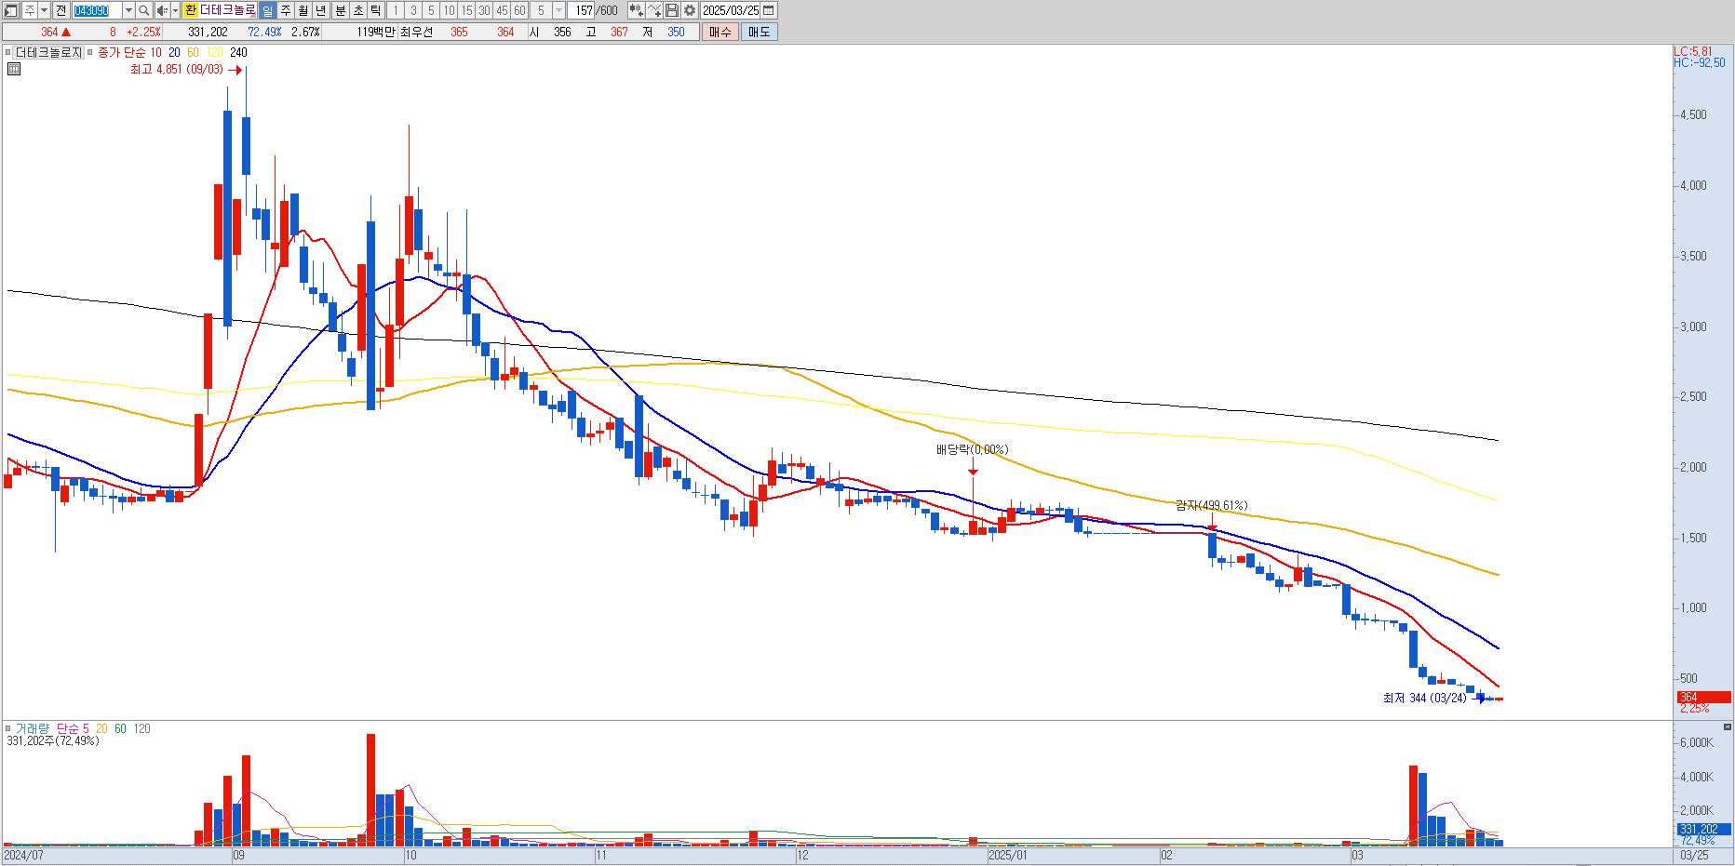Image resolution: width=1735 pixels, height=866 pixels.
Task: Open the calendar date picker icon
Action: (x=769, y=10)
